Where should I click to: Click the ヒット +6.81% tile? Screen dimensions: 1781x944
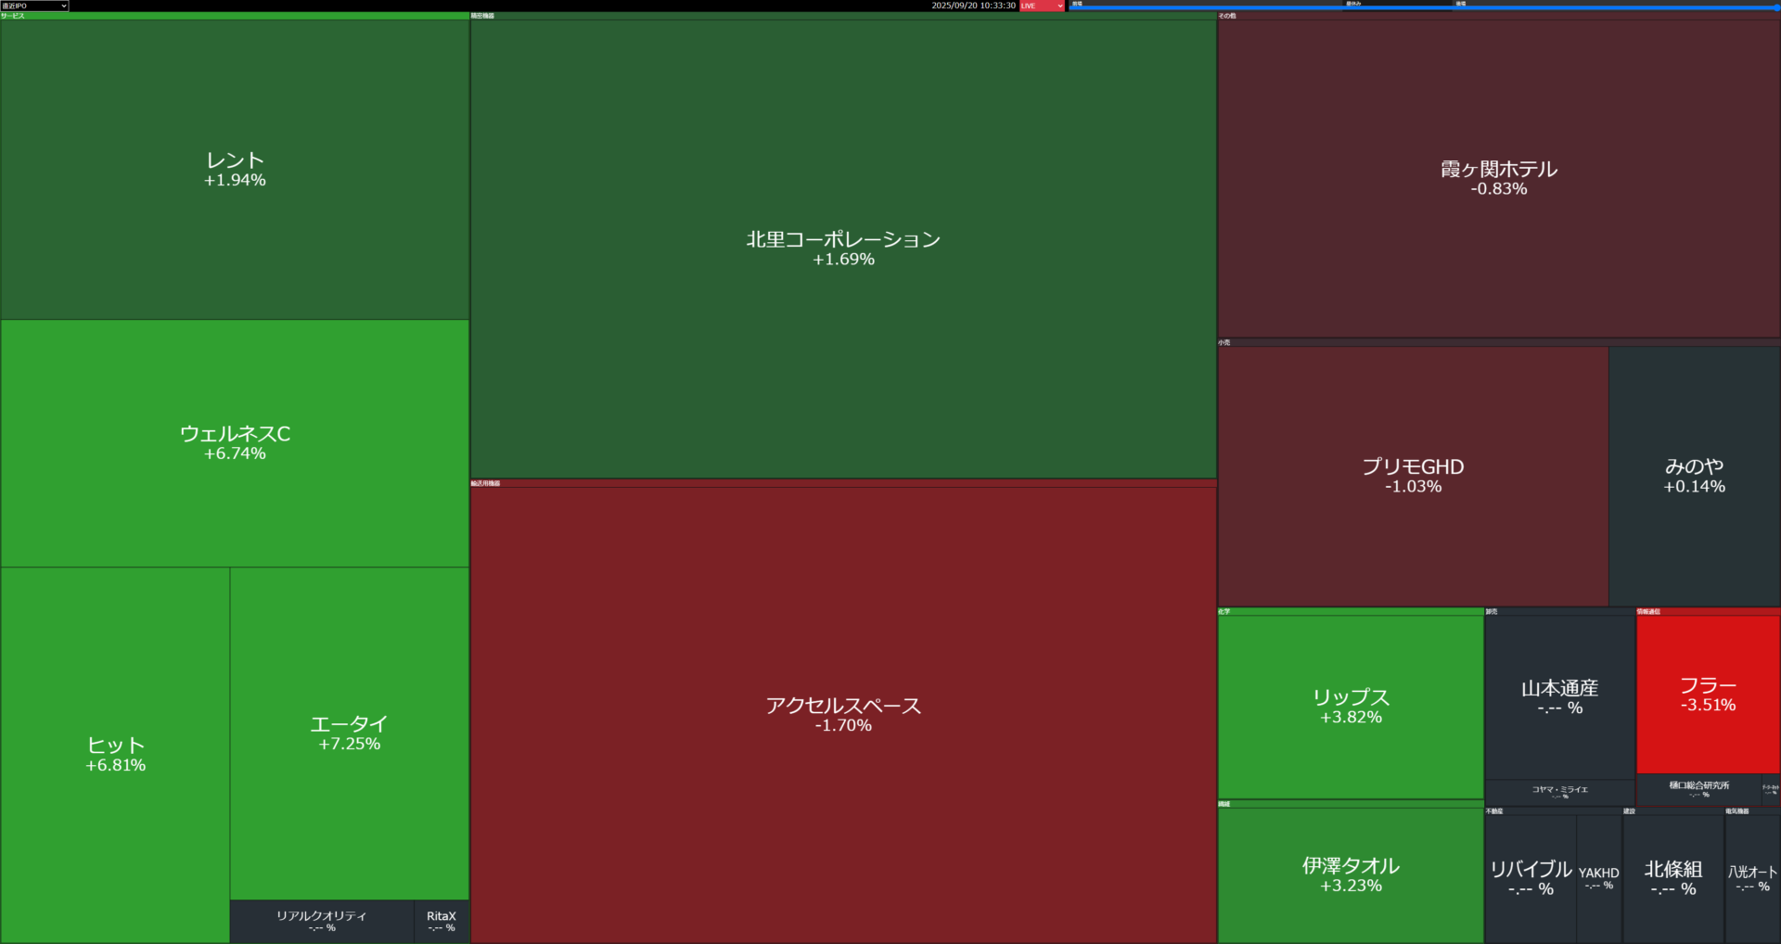pyautogui.click(x=115, y=755)
